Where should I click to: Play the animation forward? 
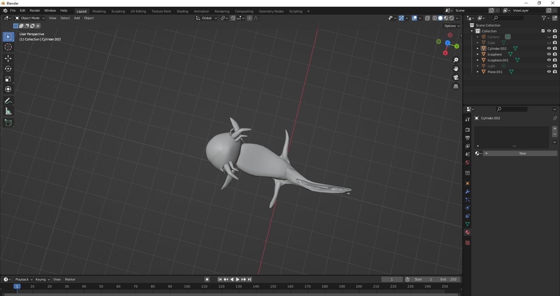[x=238, y=279]
